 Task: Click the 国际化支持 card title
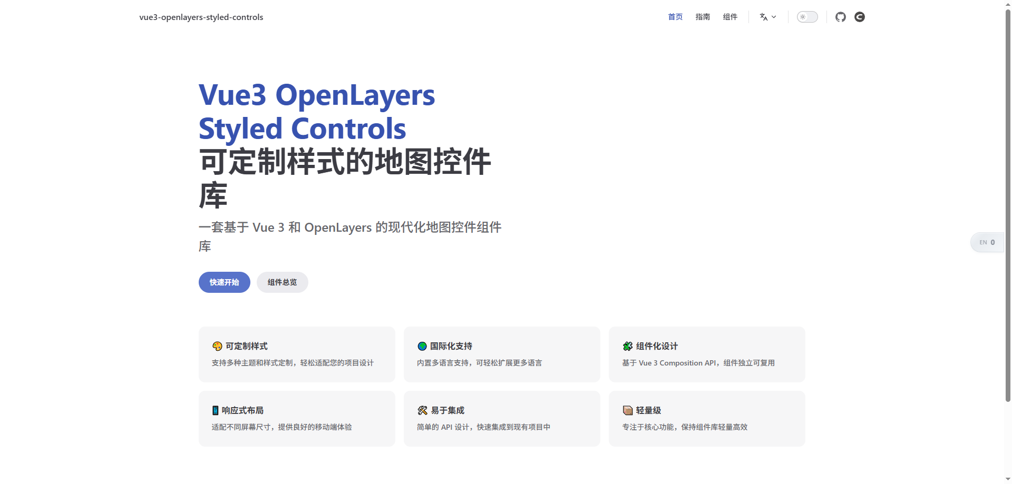(x=451, y=346)
